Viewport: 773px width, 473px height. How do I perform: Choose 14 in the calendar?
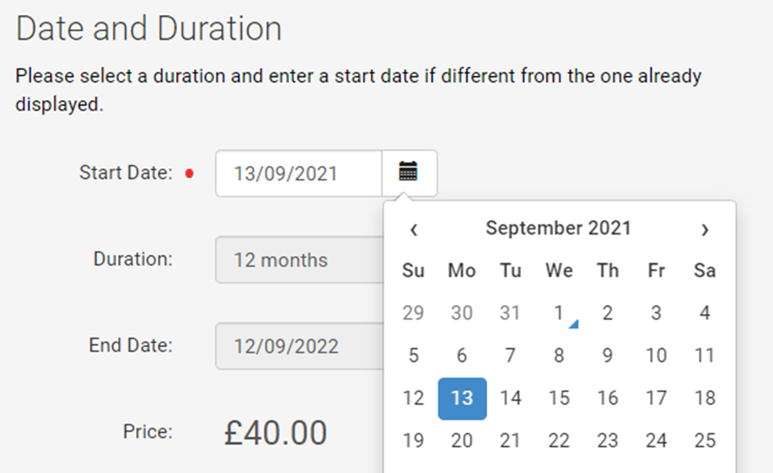coord(511,399)
